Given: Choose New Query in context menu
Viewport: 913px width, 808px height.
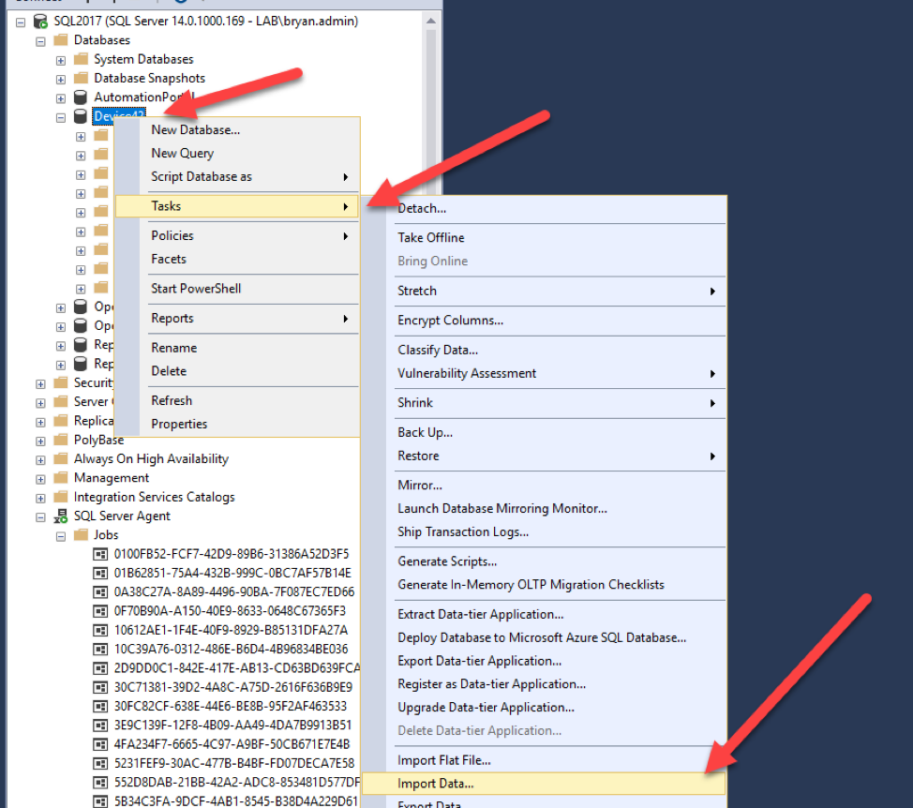Looking at the screenshot, I should 182,153.
